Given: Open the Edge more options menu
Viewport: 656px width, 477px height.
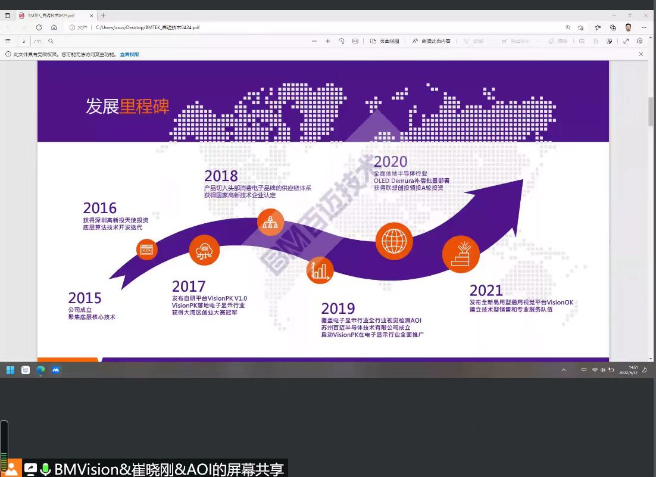Looking at the screenshot, I should [644, 27].
